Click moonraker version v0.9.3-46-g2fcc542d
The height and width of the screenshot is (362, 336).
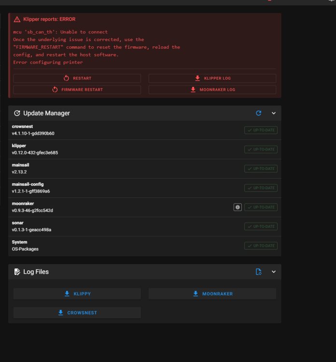tap(32, 210)
